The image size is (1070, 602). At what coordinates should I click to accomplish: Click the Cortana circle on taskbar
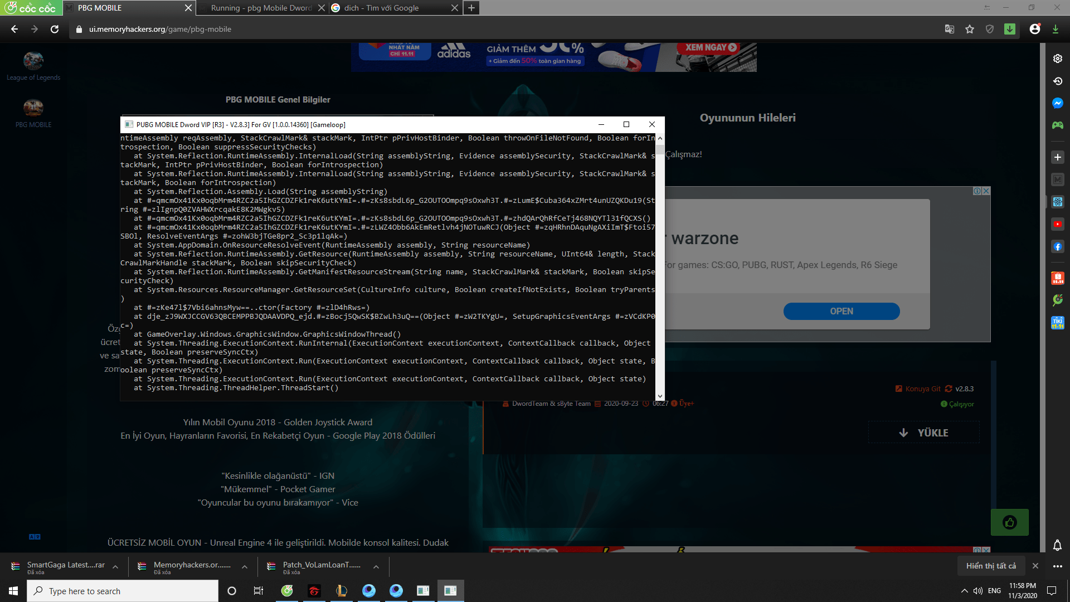click(232, 591)
